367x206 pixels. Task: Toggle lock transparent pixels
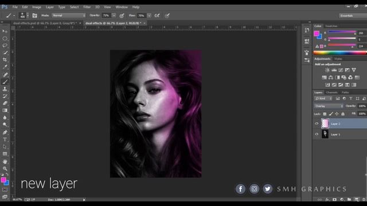tap(325, 114)
